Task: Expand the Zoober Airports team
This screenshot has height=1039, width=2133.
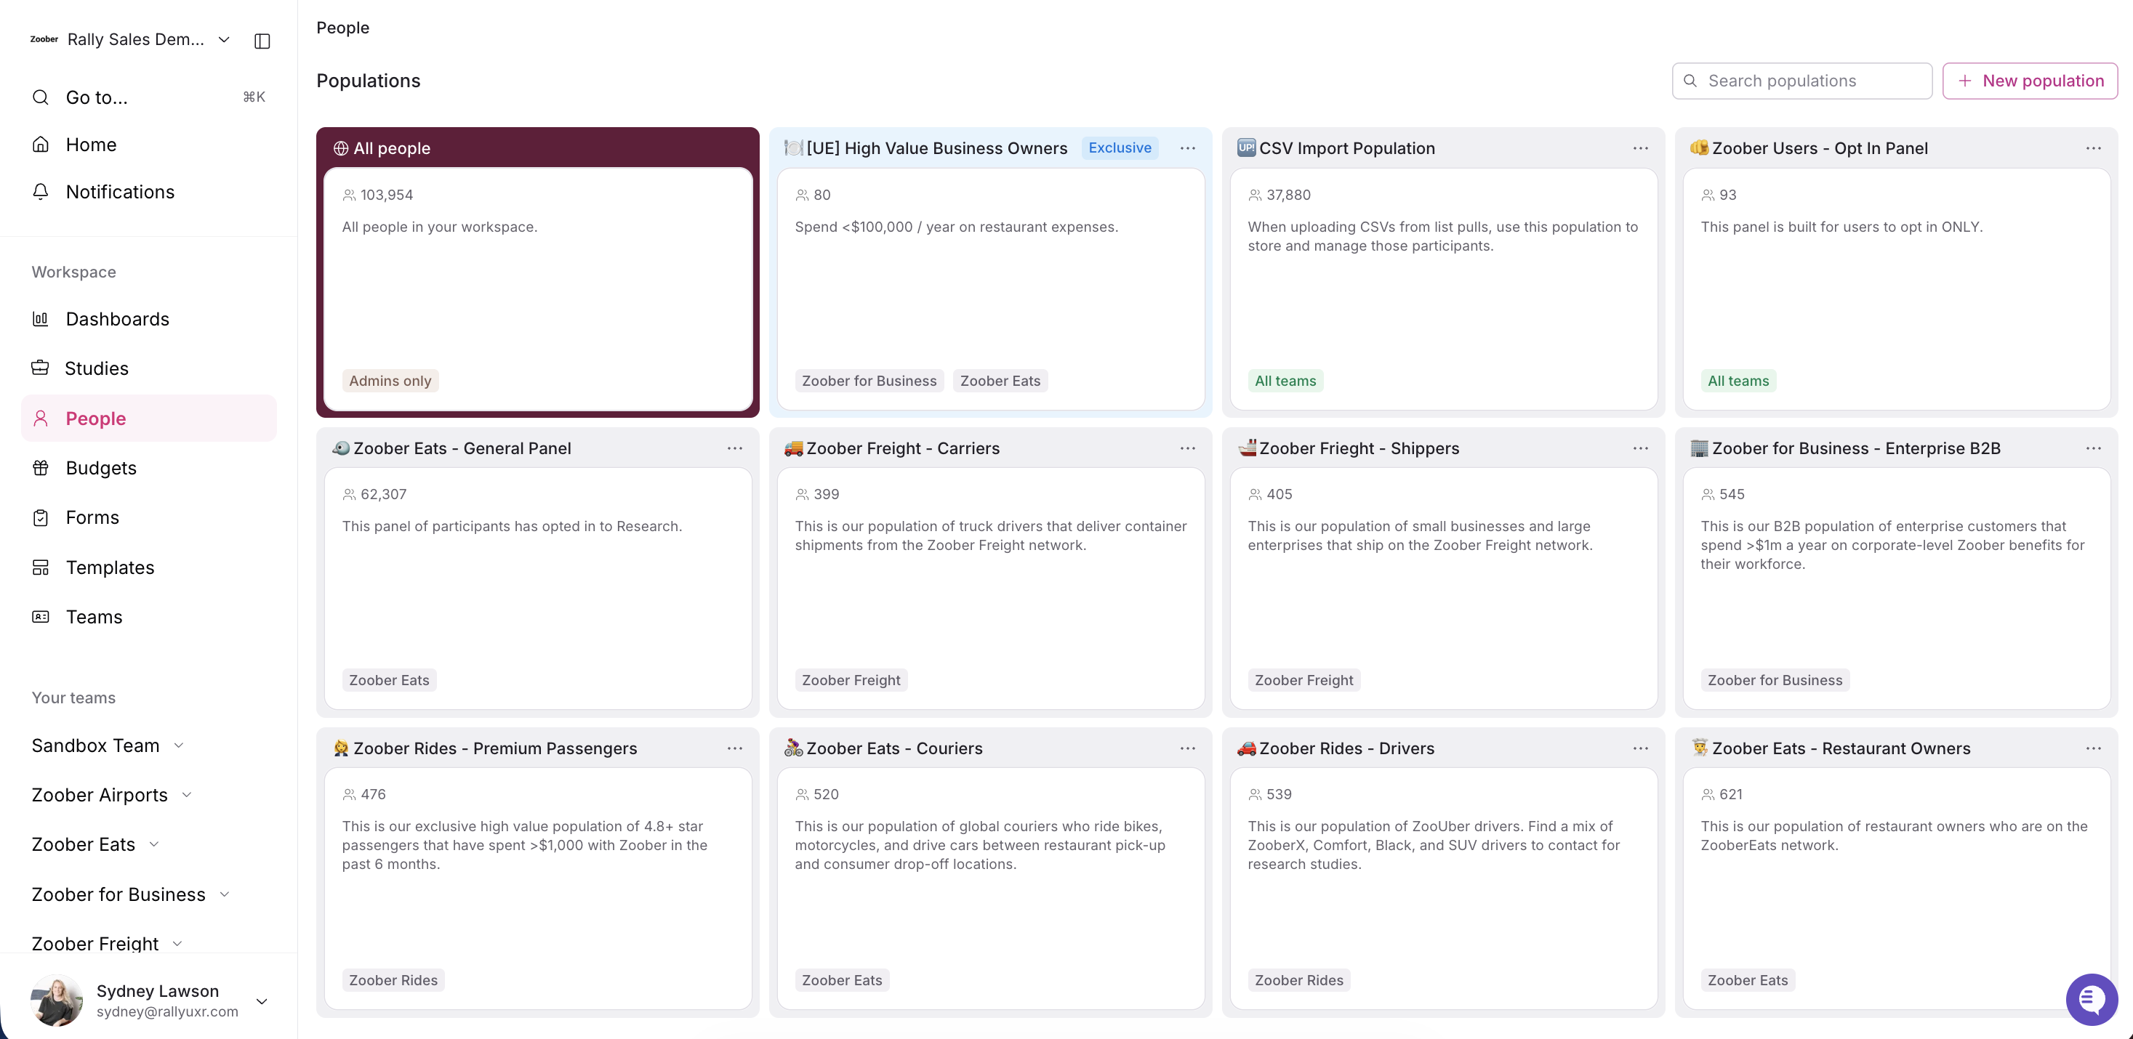Action: 187,795
